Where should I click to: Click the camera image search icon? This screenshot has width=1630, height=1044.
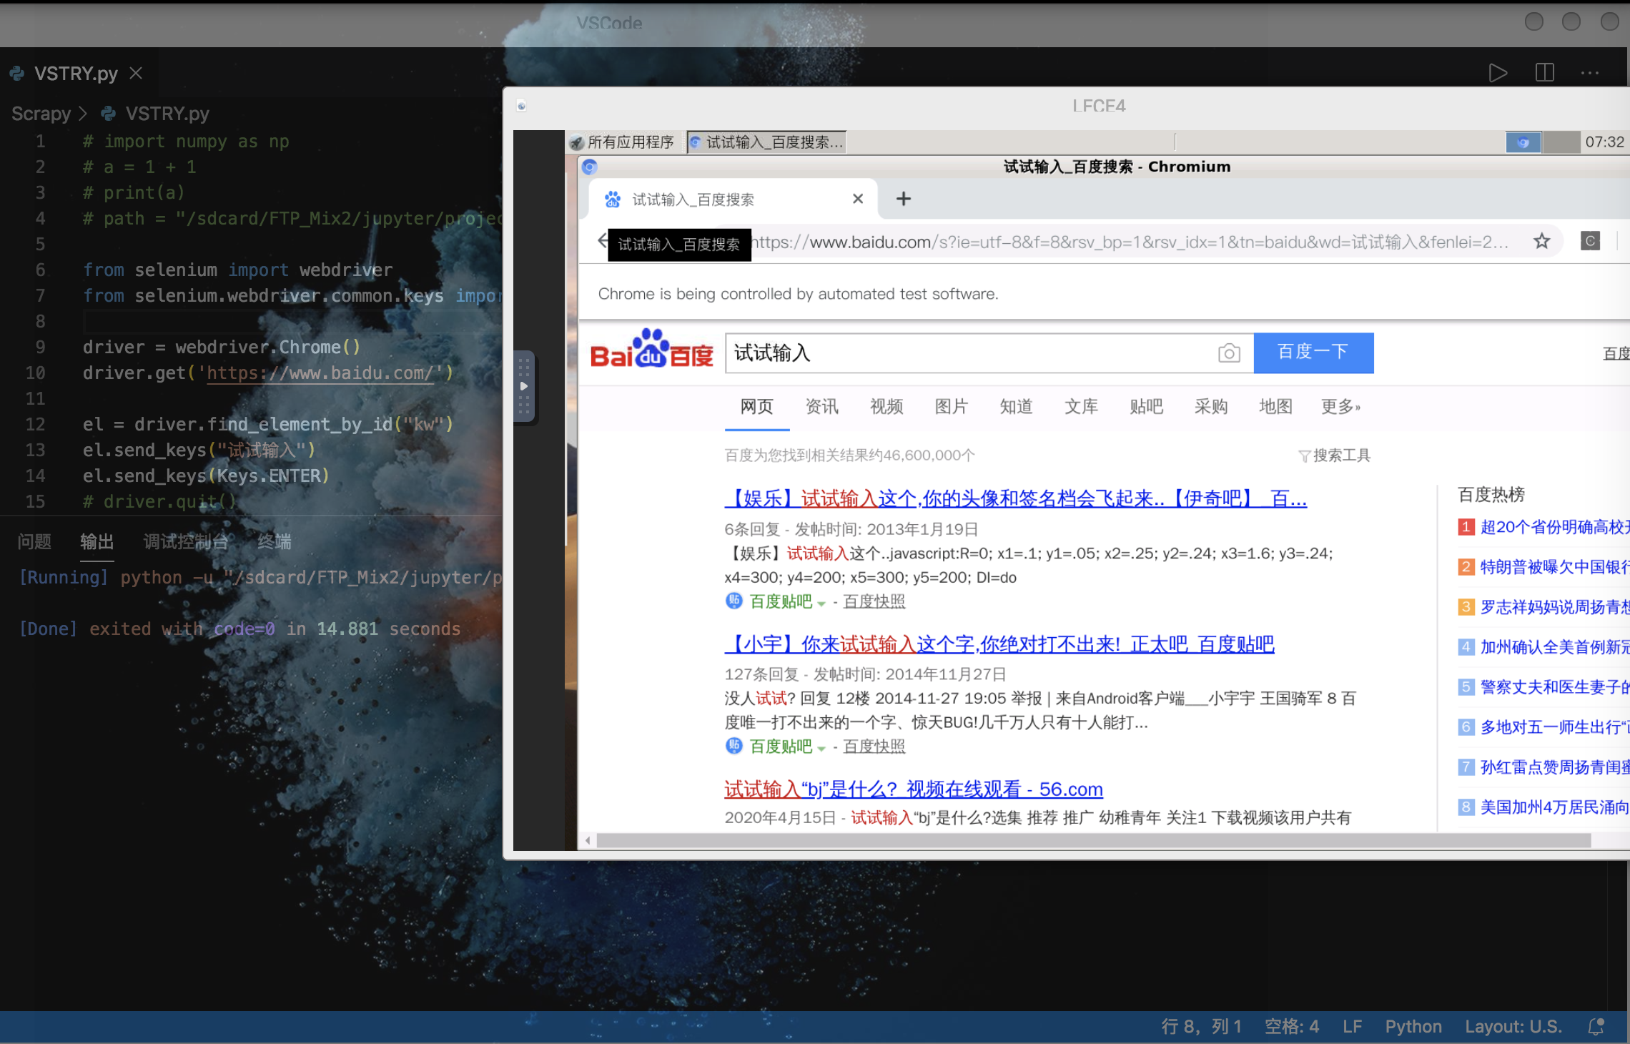(1229, 353)
